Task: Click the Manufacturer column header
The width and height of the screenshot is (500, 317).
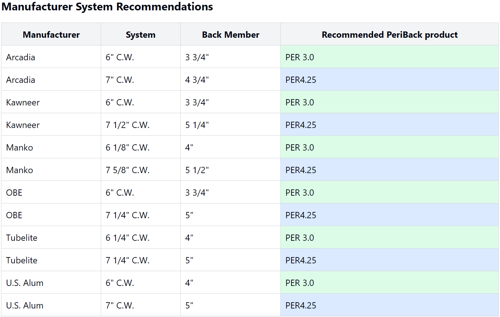Action: [x=51, y=35]
